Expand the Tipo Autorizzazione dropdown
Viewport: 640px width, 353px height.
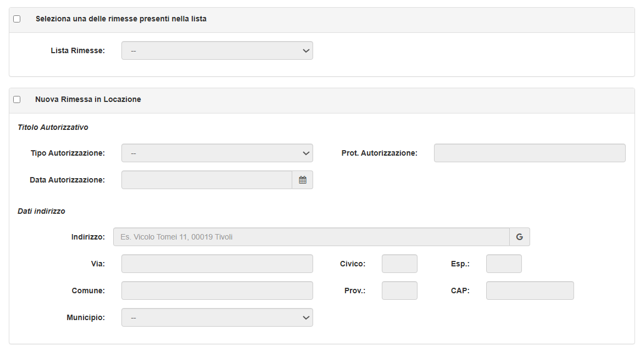click(217, 153)
